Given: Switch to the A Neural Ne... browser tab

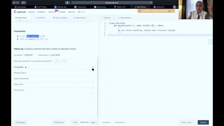Looking at the screenshot, I should click(x=80, y=7).
